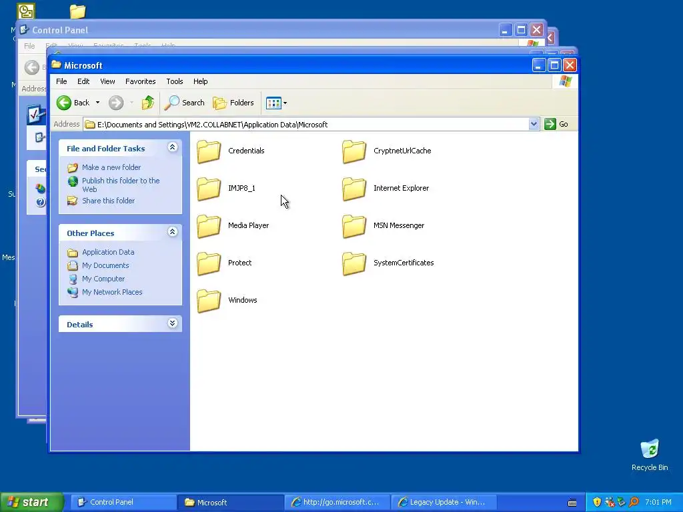Open the Help menu
The image size is (683, 512).
click(200, 81)
